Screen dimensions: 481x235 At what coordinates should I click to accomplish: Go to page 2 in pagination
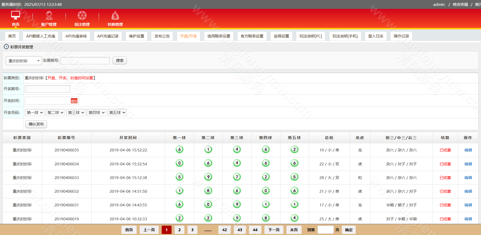(179, 230)
